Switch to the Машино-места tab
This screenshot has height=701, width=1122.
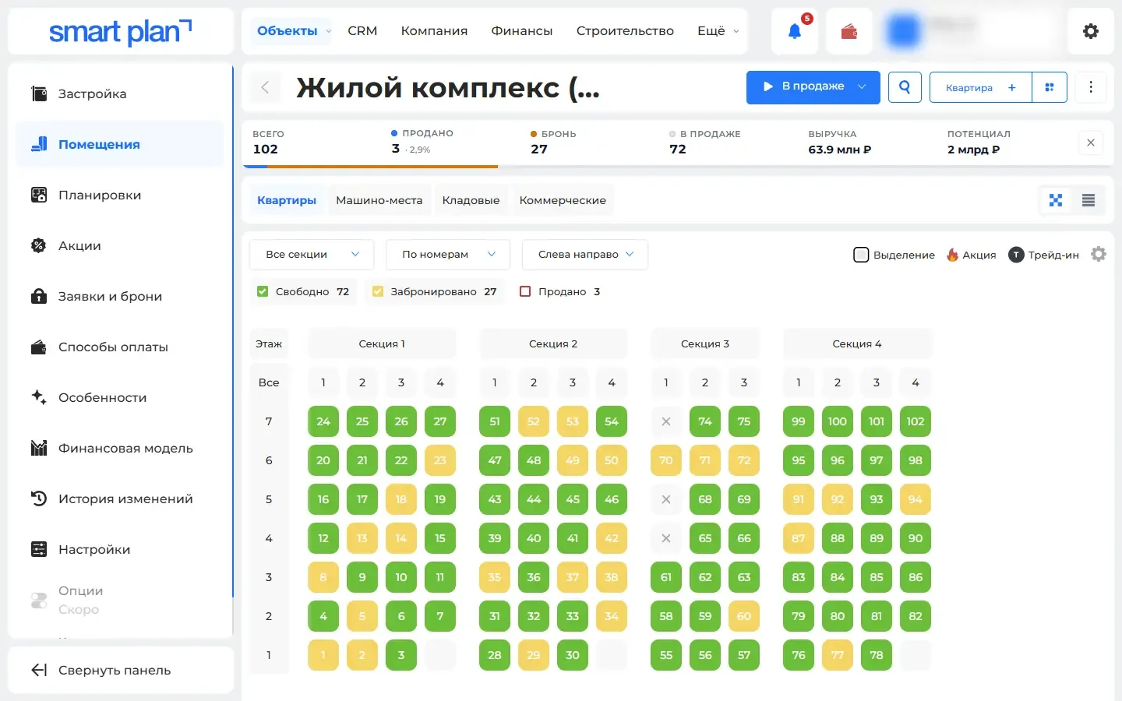coord(379,200)
